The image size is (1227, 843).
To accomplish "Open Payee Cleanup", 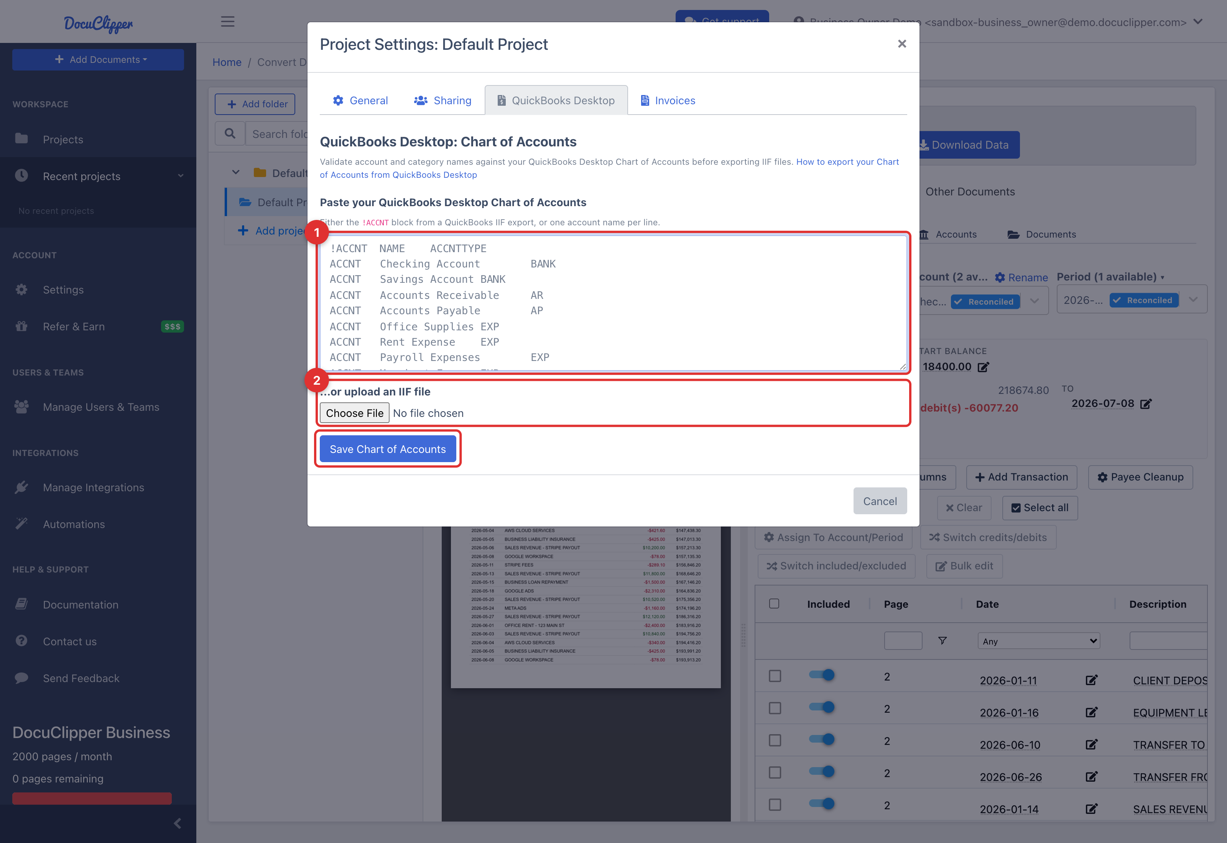I will click(x=1140, y=477).
